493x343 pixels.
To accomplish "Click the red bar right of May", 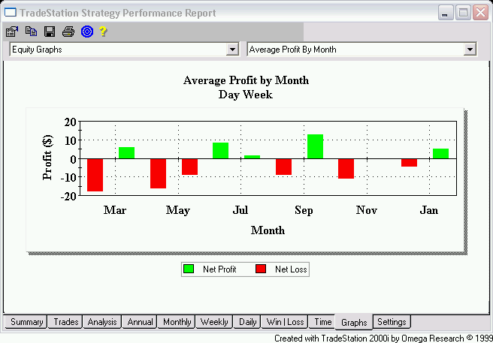I will [189, 167].
